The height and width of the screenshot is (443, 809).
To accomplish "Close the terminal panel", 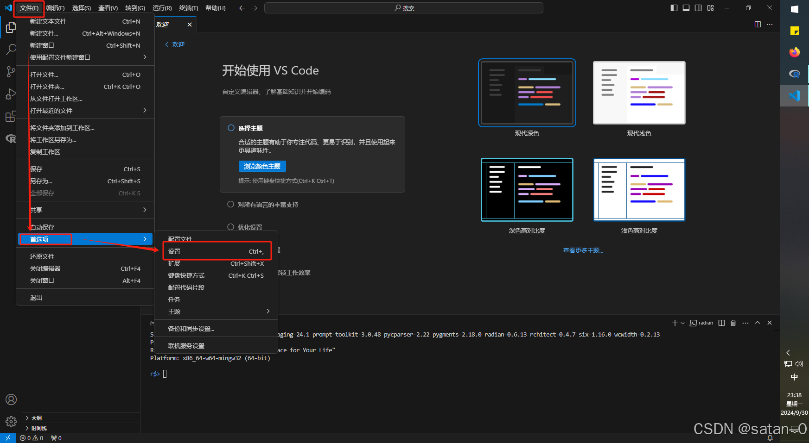I will (x=770, y=323).
